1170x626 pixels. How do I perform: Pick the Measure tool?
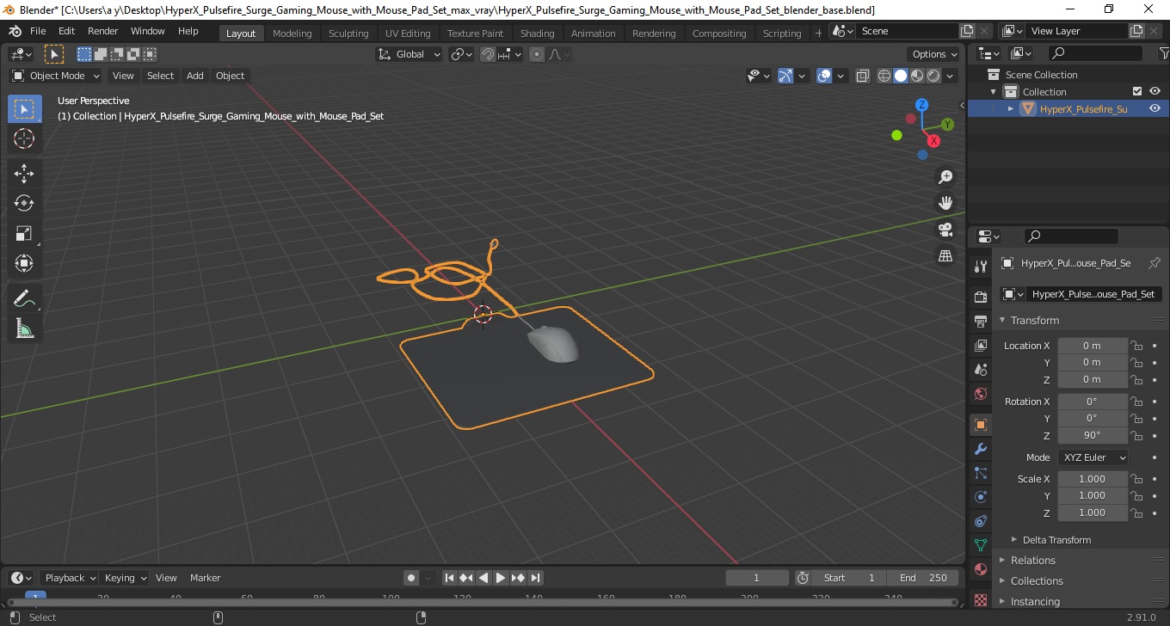point(24,328)
